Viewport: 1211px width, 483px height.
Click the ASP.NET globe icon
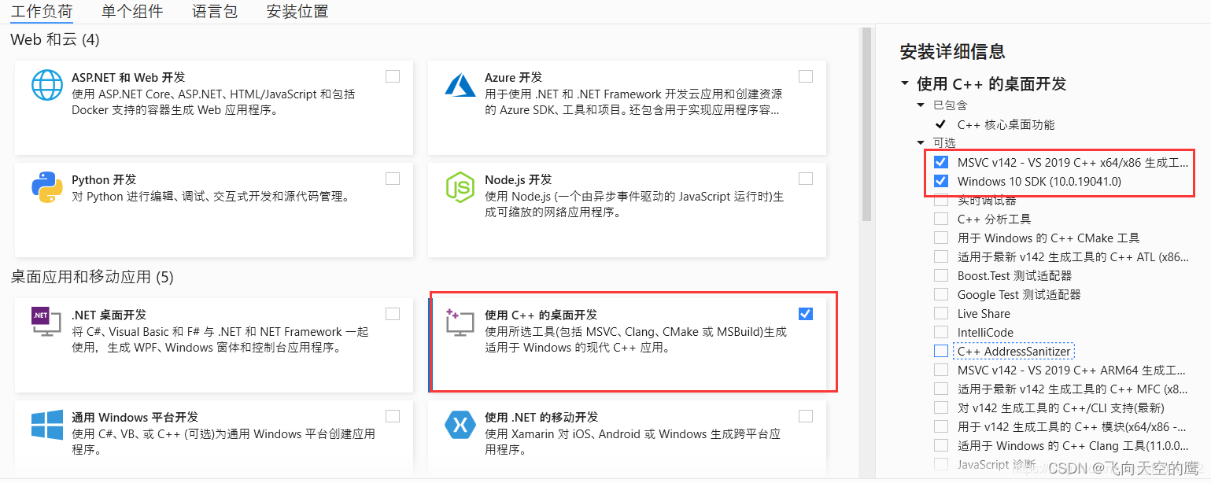click(x=47, y=85)
